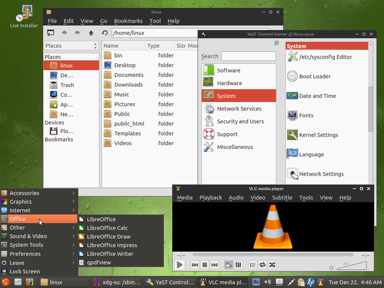Open Date and Time module
384x288 pixels.
tap(317, 96)
